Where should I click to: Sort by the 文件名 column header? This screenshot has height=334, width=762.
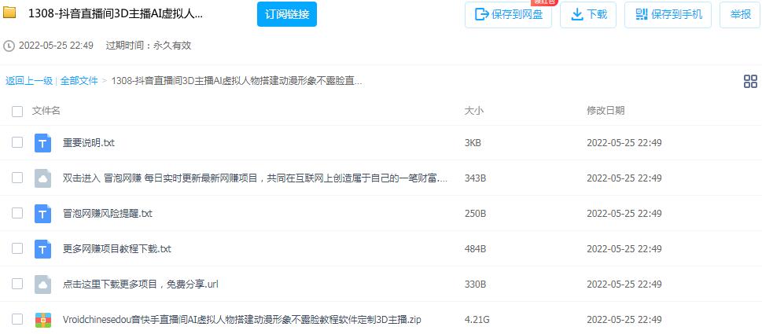(46, 111)
